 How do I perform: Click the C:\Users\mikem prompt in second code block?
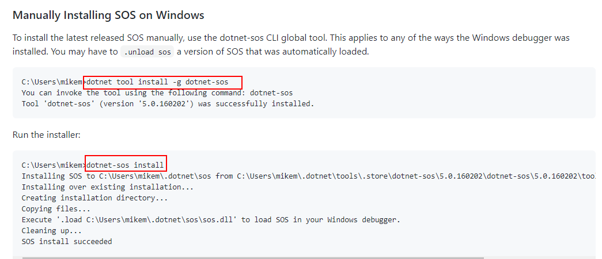(x=53, y=165)
